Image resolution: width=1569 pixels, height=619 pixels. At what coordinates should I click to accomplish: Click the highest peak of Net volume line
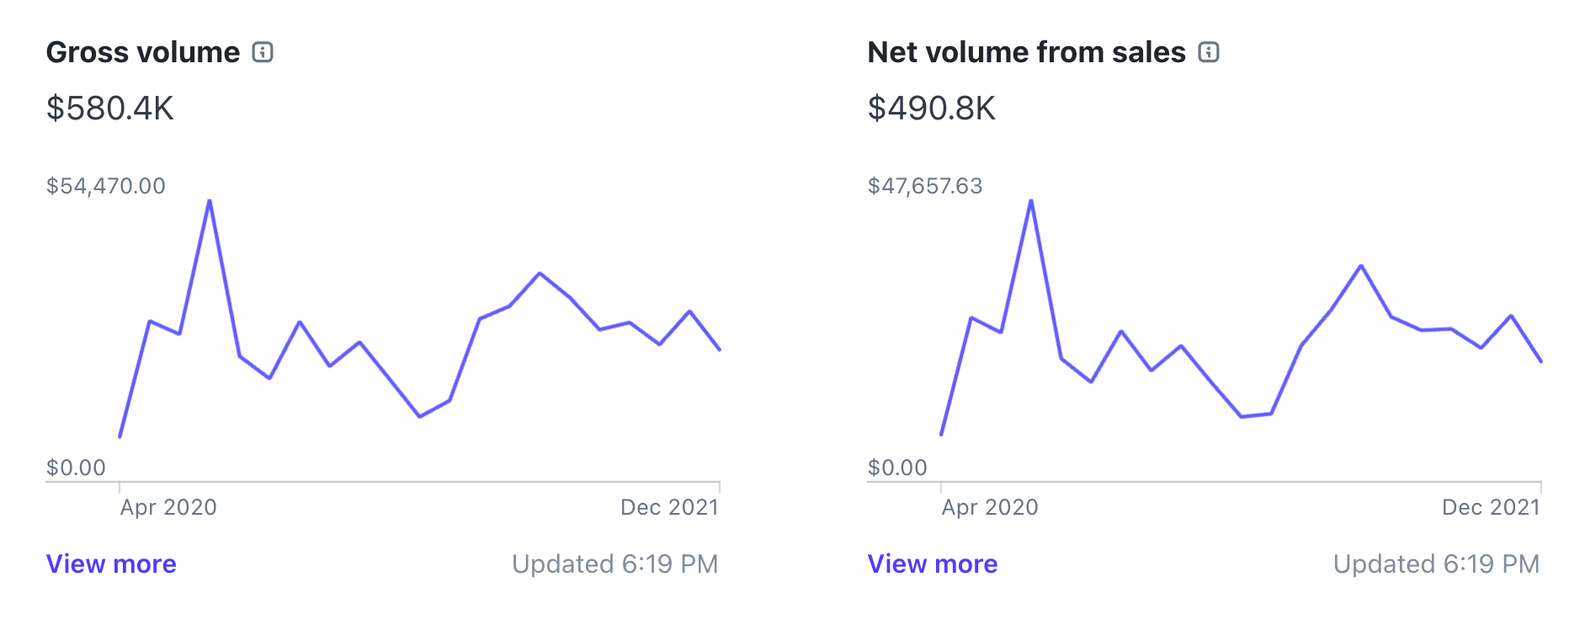click(1031, 201)
